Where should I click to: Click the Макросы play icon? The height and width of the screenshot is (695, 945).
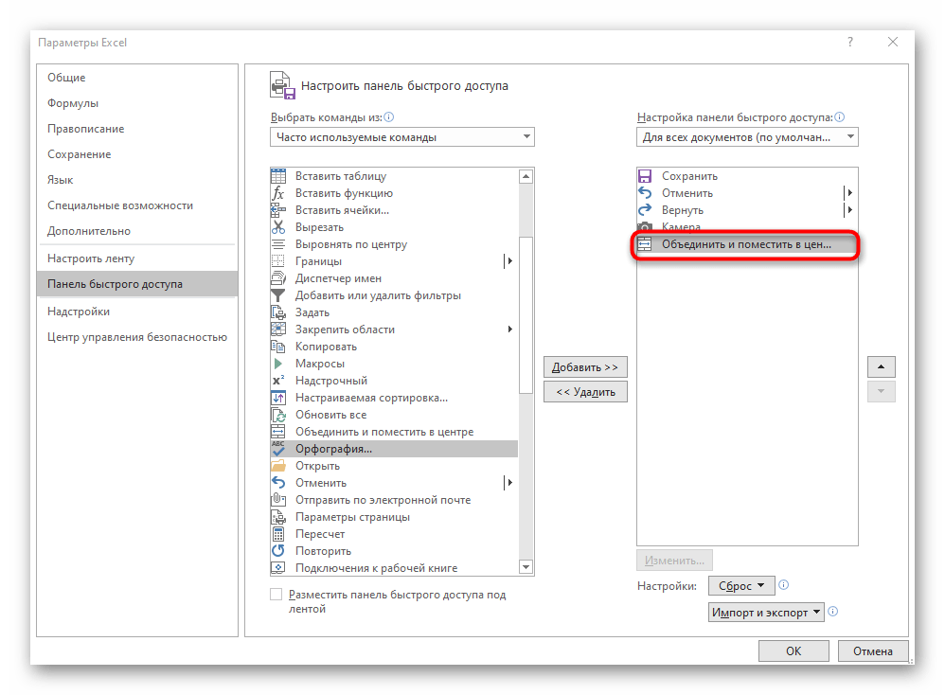[278, 364]
